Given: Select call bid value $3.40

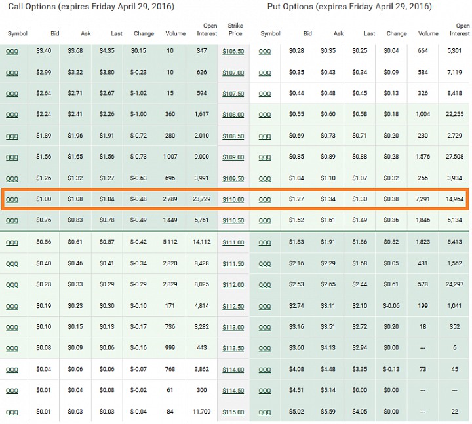Looking at the screenshot, I should pos(44,51).
